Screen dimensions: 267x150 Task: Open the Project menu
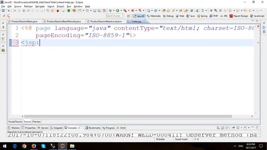point(60,6)
